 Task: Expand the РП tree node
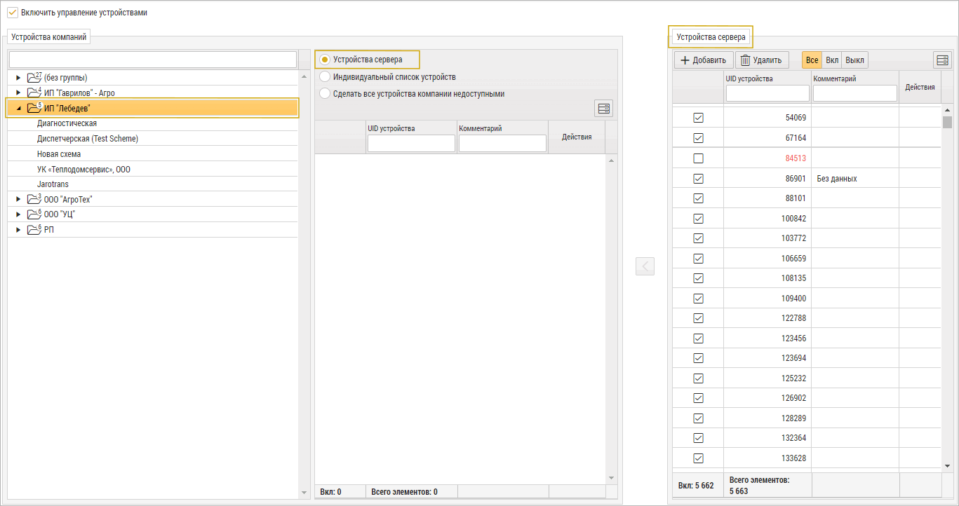(x=18, y=230)
